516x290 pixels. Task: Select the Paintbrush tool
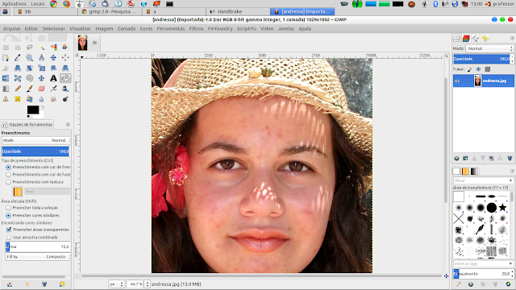pos(30,89)
